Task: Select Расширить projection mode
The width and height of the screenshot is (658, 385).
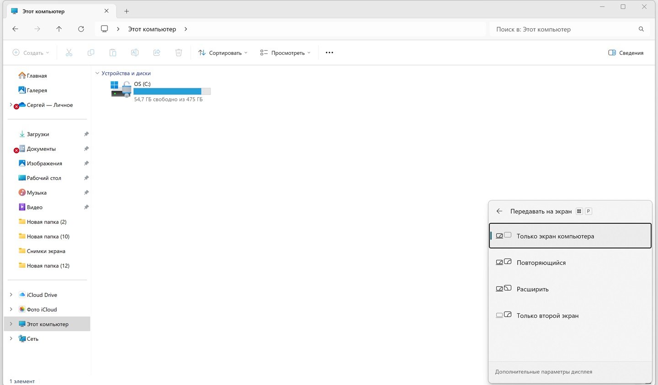Action: (x=570, y=289)
